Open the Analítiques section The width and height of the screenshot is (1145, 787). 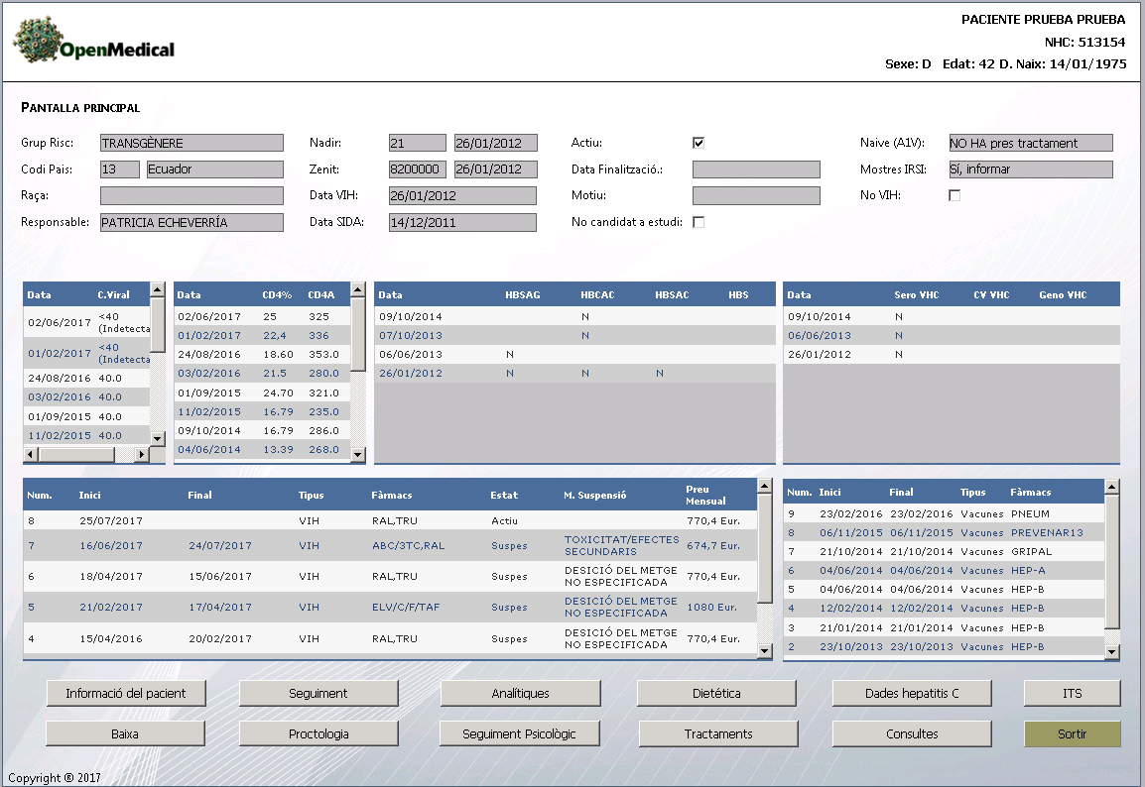click(x=520, y=693)
